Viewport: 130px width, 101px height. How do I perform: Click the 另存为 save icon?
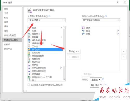(29, 65)
